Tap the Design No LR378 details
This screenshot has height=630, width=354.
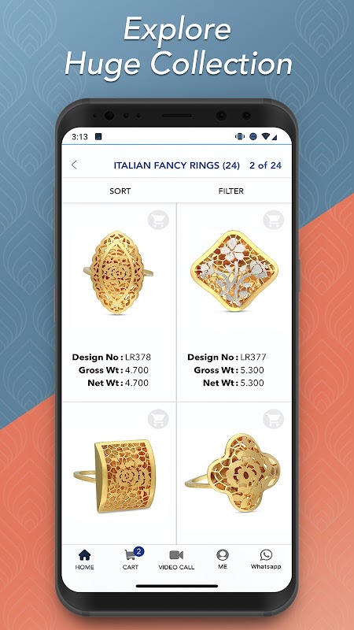point(112,357)
